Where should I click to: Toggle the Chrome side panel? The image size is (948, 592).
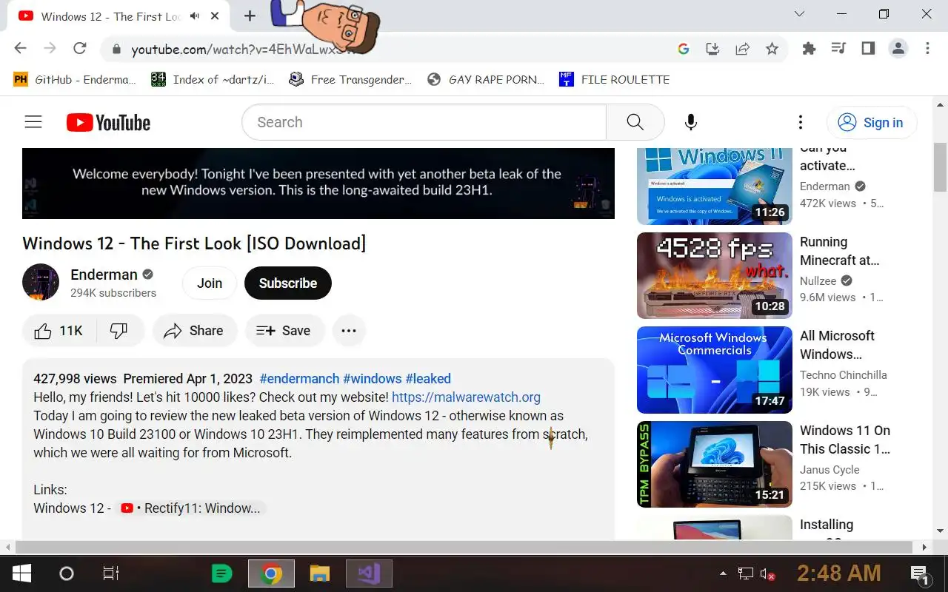coord(868,49)
